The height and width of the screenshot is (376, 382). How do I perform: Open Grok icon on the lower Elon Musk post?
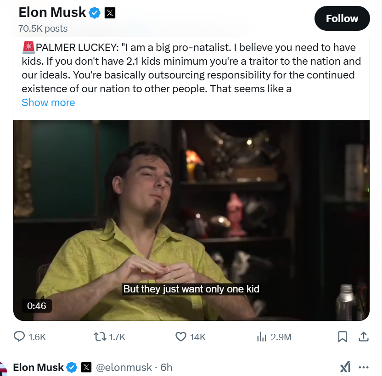pos(345,367)
